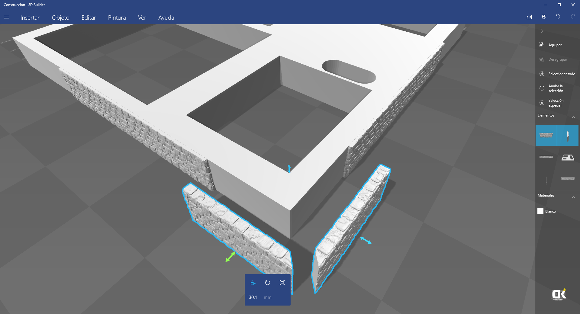
Task: Choose Anular la selección
Action: (556, 88)
